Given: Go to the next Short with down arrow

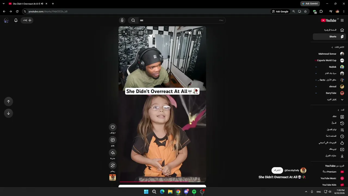Looking at the screenshot, I should coord(8,113).
